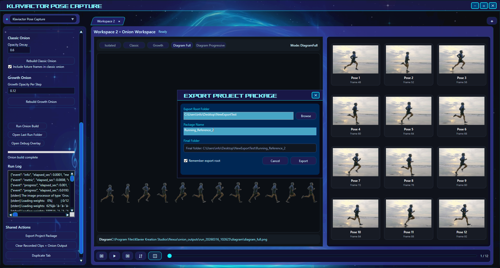Close the Export Project Package dialog
This screenshot has height=268, width=500.
pyautogui.click(x=315, y=95)
